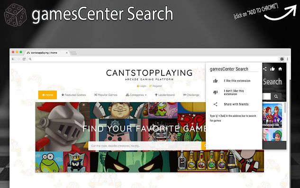The image size is (300, 188).
Task: Click the gamesCenter Search popup title
Action: pyautogui.click(x=229, y=69)
